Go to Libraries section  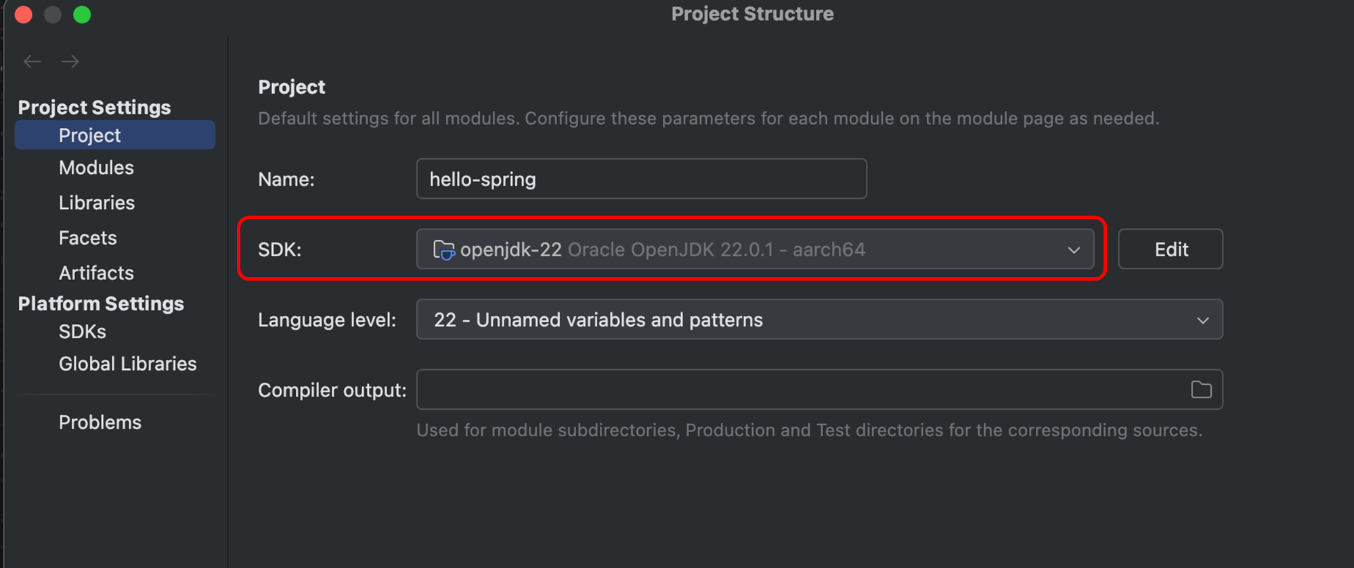(97, 203)
